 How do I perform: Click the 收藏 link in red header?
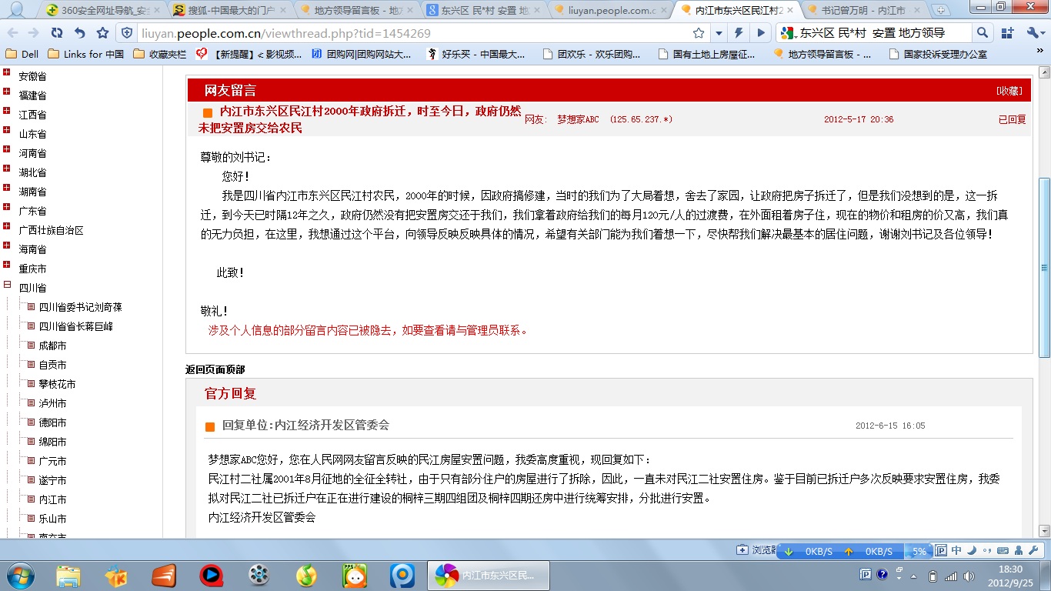(1009, 91)
